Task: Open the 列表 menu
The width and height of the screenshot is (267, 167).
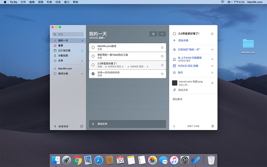Action: click(x=49, y=2)
